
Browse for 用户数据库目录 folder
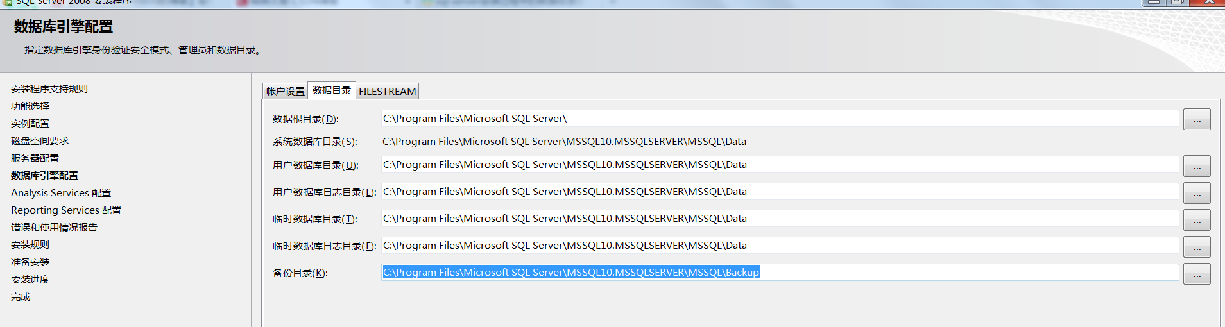point(1197,166)
